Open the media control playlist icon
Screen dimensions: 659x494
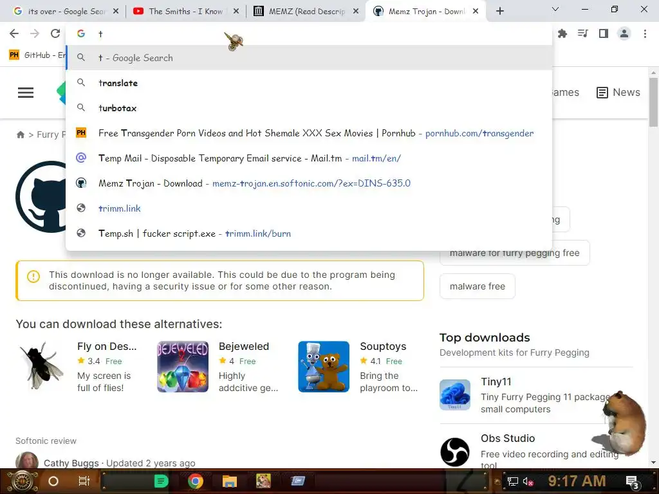point(583,33)
